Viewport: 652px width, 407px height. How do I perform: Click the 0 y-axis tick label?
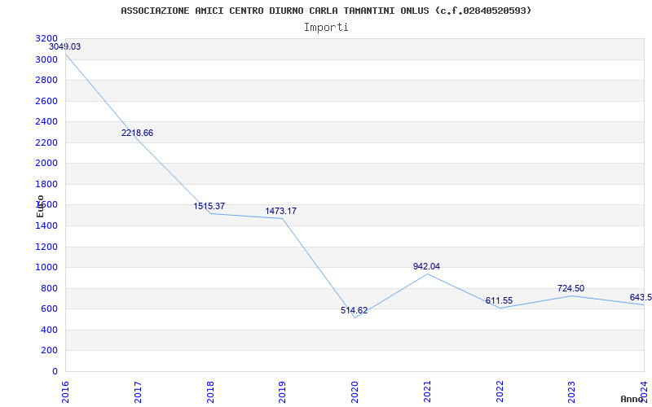55,371
